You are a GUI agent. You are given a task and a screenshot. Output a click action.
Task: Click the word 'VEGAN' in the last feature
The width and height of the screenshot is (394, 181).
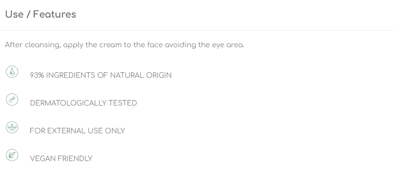tap(41, 159)
